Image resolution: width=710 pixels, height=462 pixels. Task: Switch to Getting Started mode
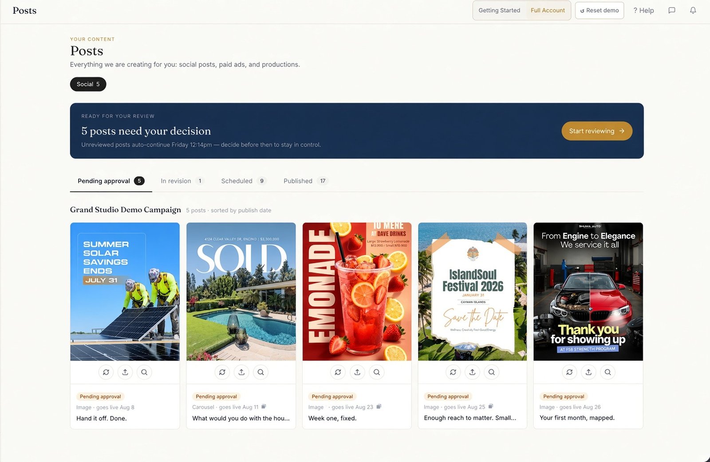(499, 10)
